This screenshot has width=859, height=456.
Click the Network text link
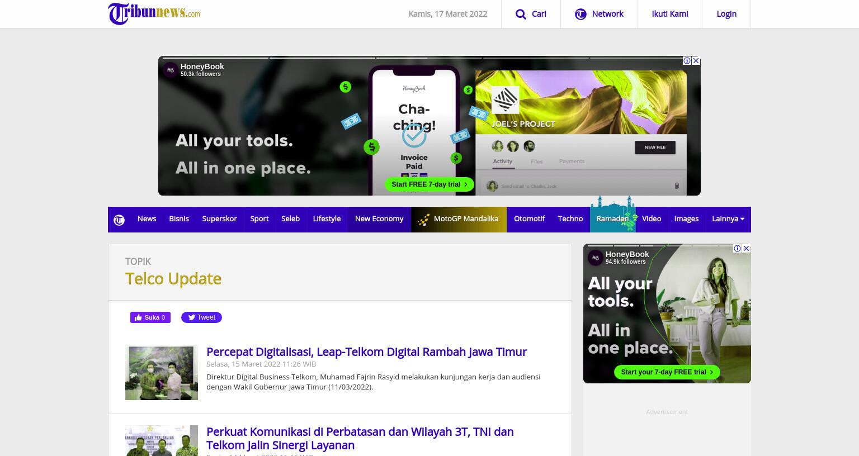point(607,14)
